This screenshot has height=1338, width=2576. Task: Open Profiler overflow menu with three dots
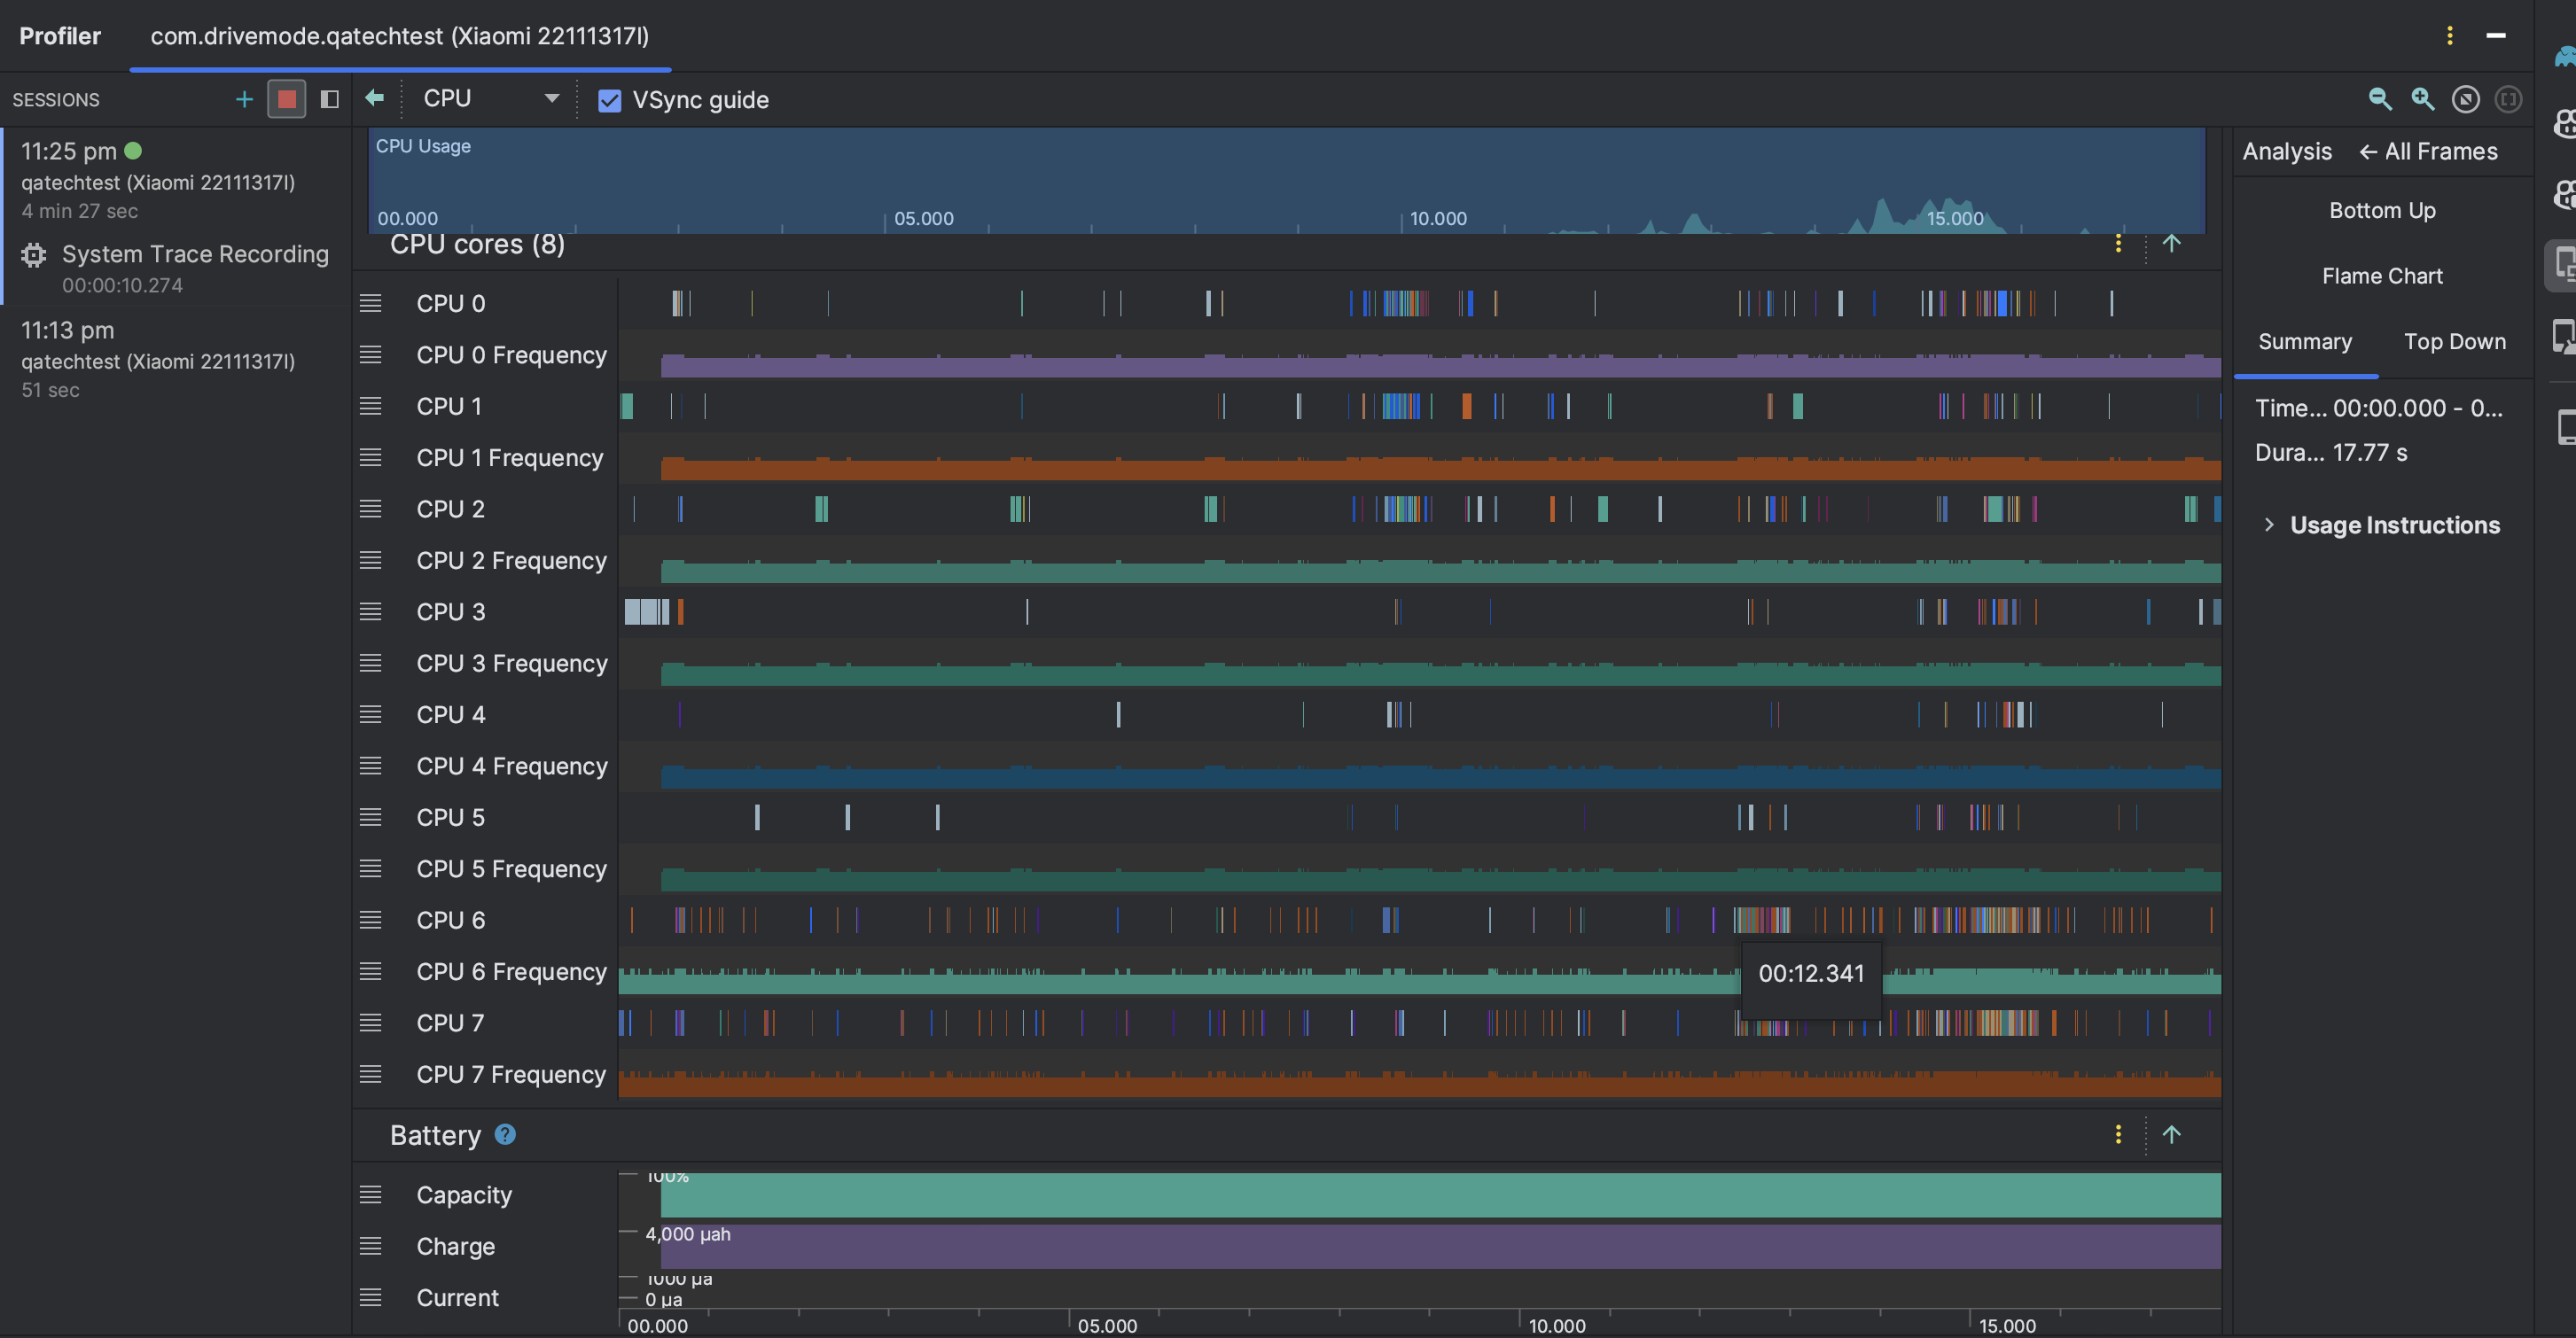pos(2449,35)
